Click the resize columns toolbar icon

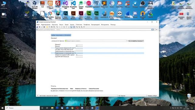coord(84,27)
